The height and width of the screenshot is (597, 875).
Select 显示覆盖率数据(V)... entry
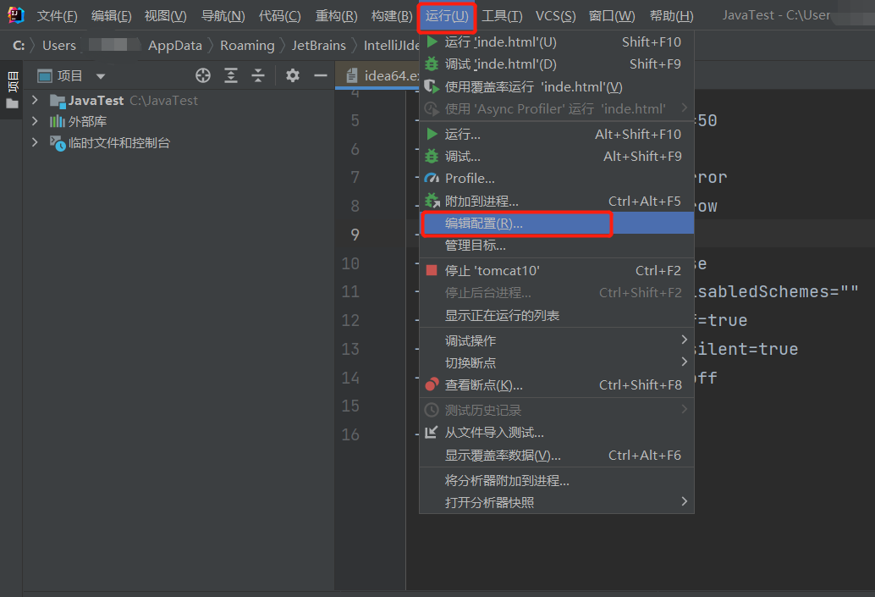(x=556, y=455)
